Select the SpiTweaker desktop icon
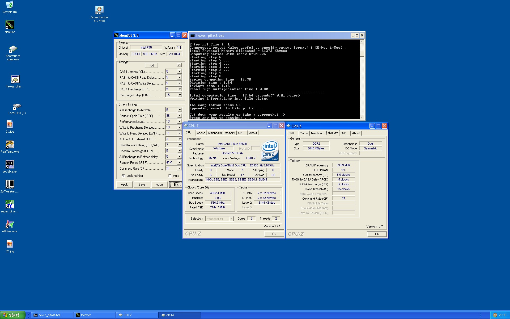This screenshot has width=510, height=319. (x=10, y=186)
